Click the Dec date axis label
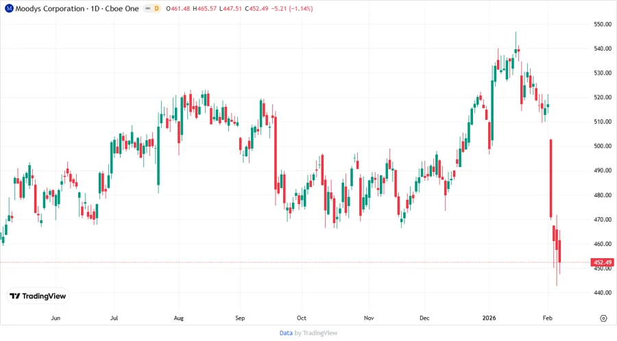 coord(424,318)
